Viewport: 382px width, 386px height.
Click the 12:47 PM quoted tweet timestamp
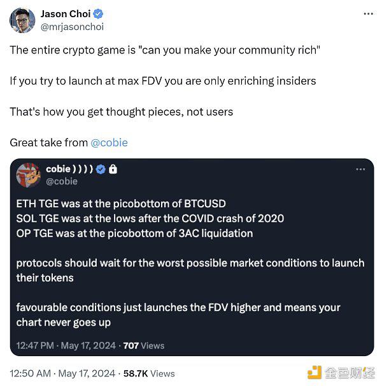point(66,346)
